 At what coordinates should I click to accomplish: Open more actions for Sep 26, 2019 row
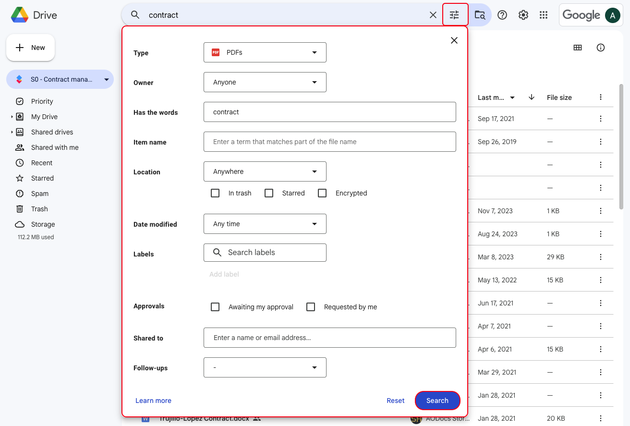coord(601,142)
